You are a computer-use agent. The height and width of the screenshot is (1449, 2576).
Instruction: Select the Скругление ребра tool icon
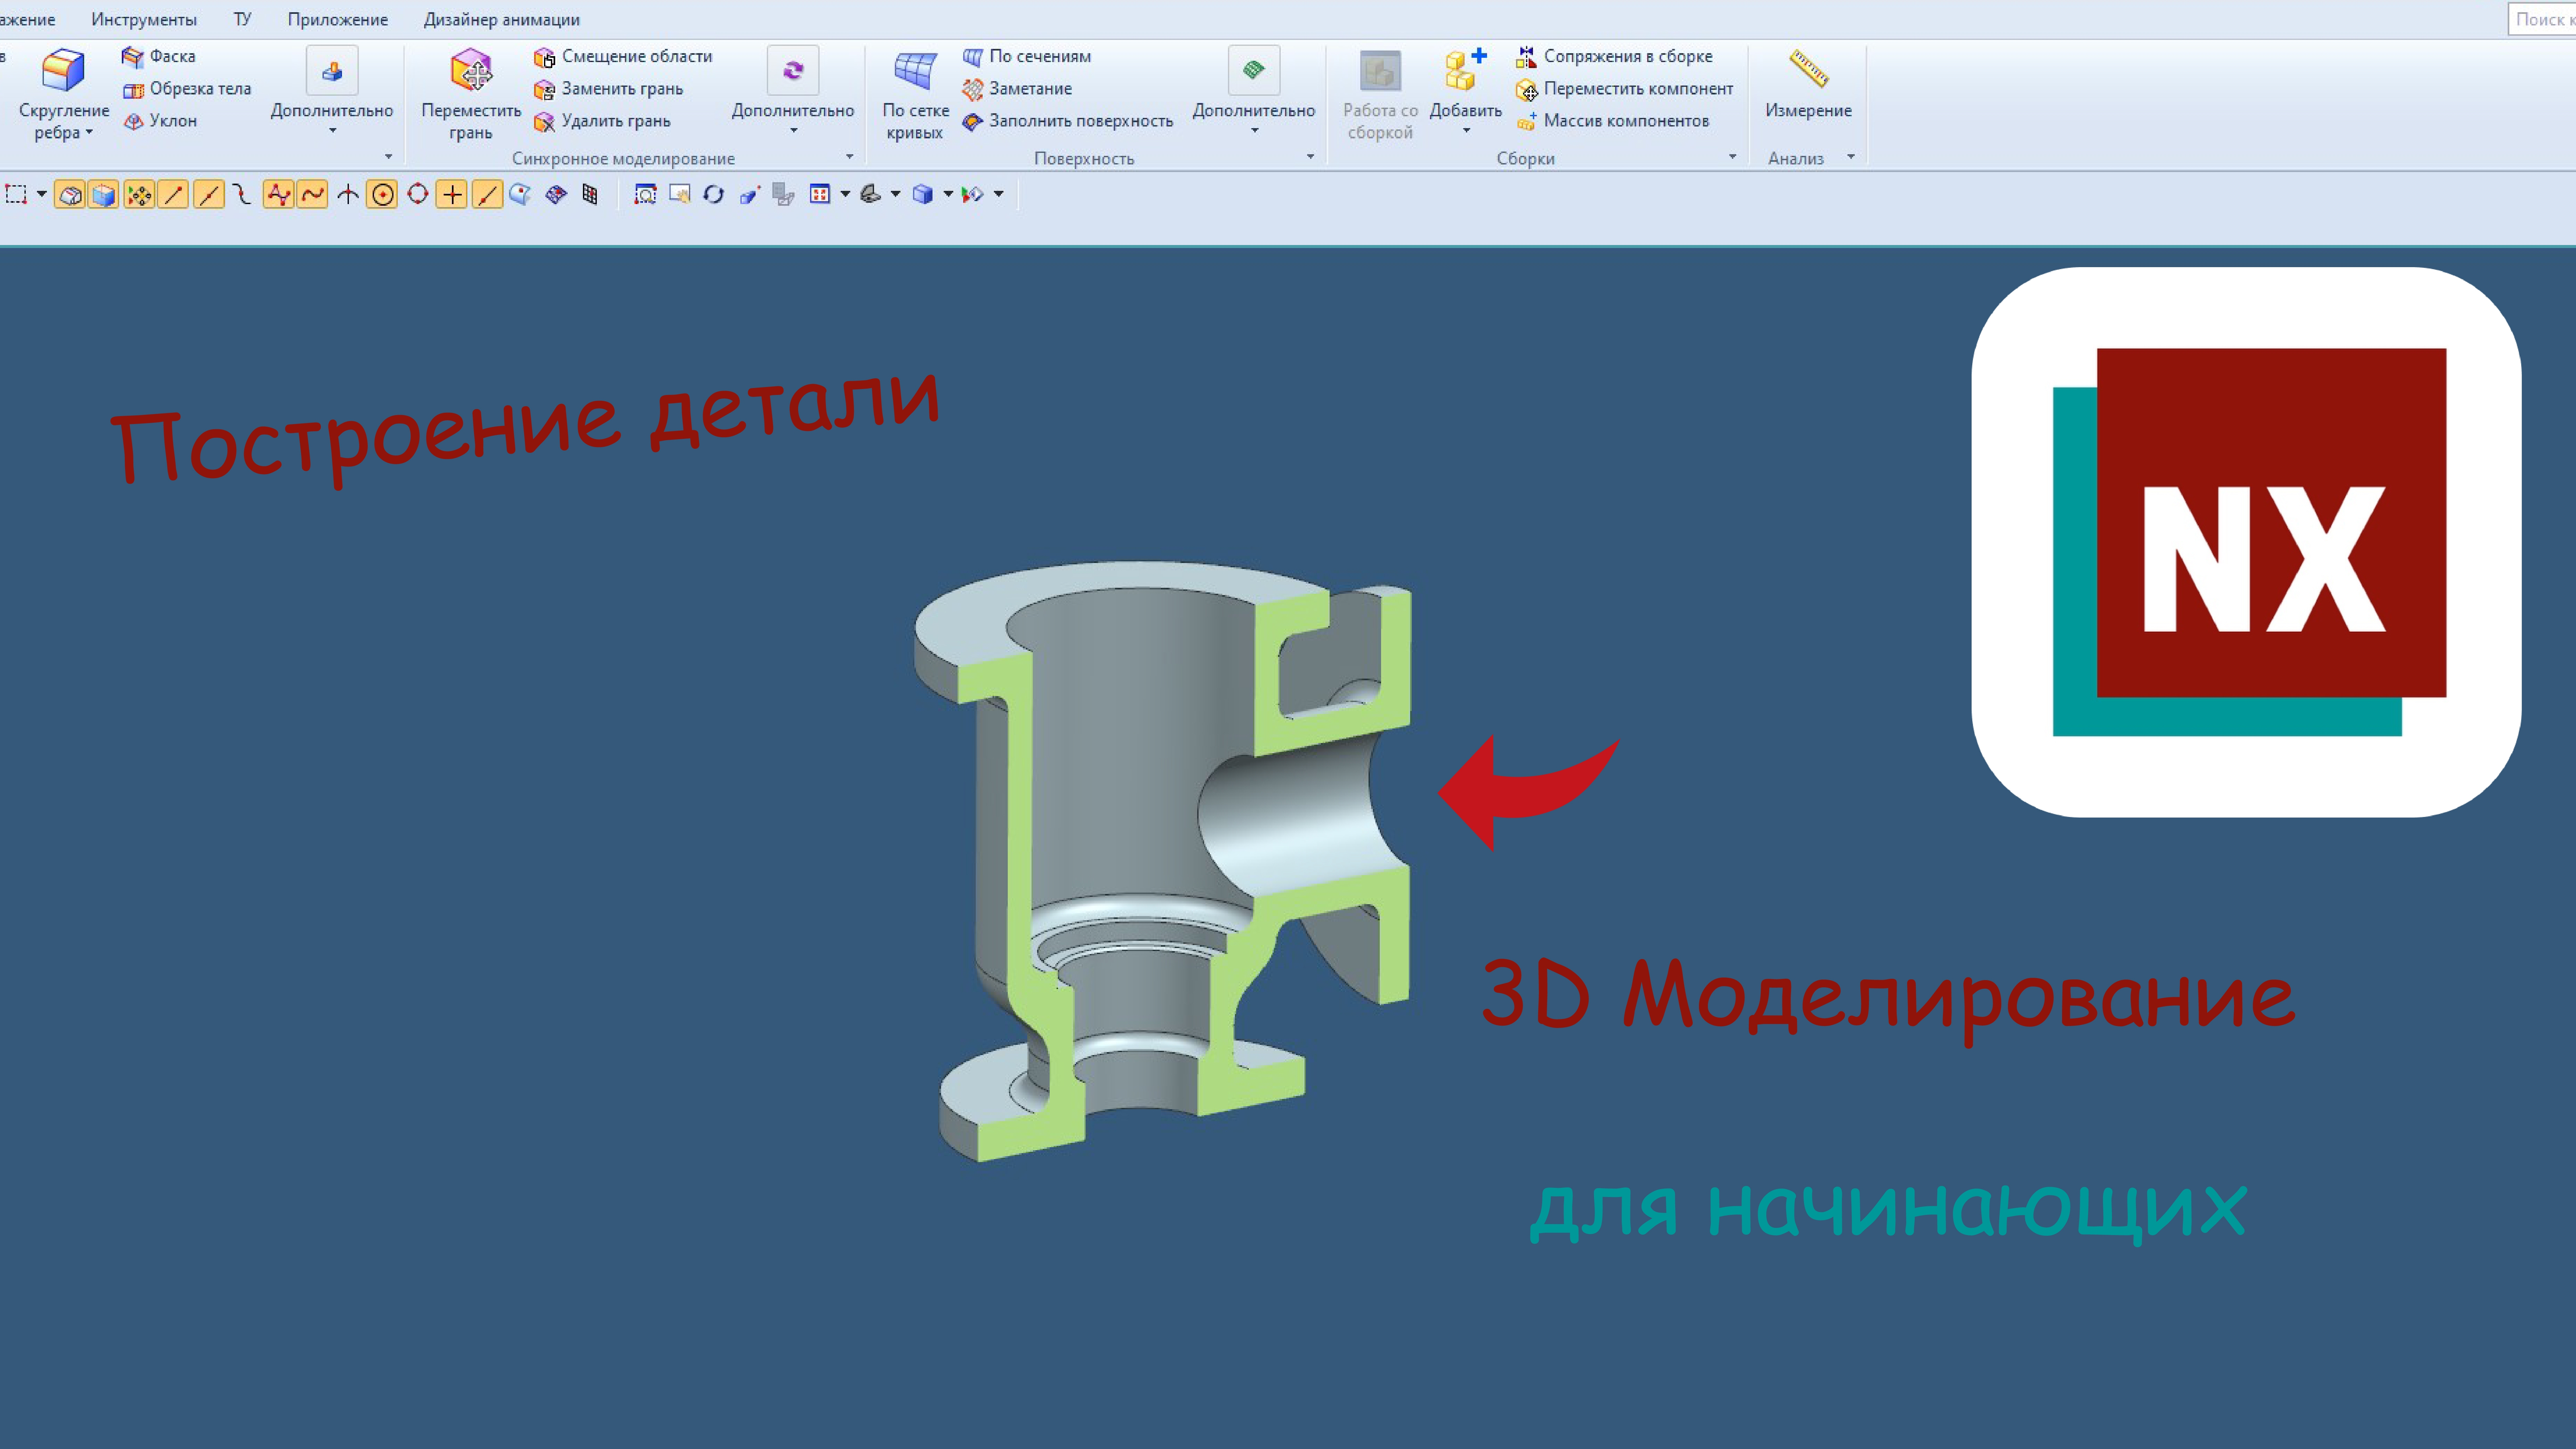coord(63,70)
